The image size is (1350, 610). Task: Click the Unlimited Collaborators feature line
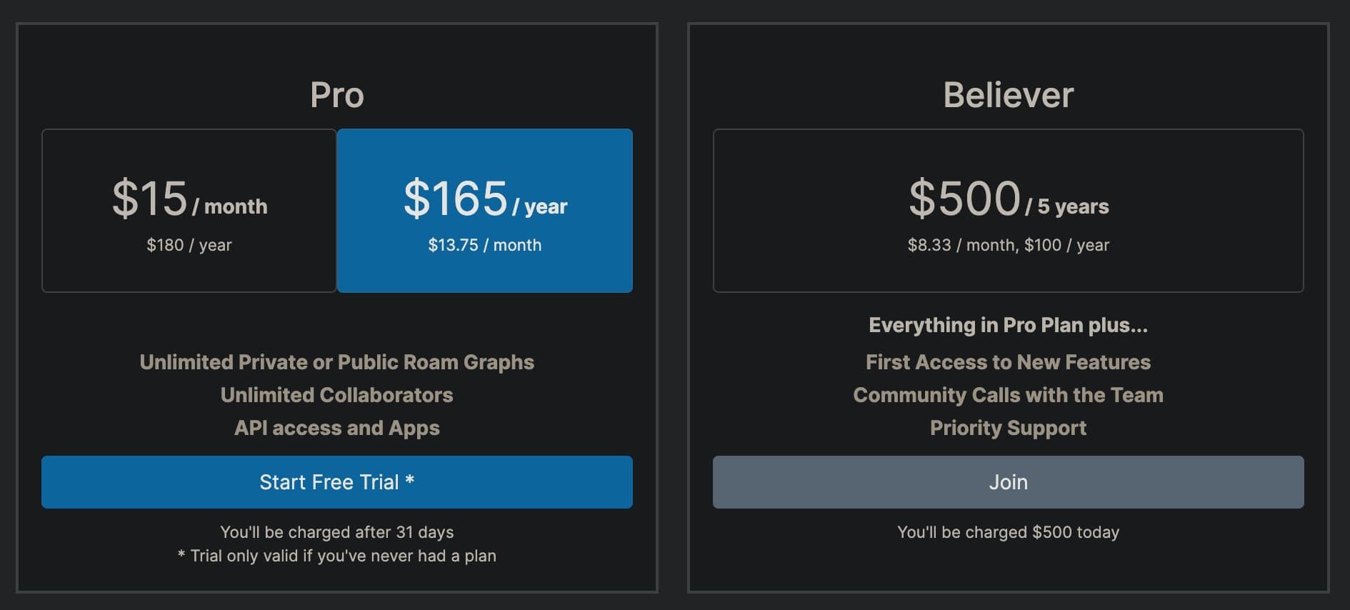coord(336,395)
